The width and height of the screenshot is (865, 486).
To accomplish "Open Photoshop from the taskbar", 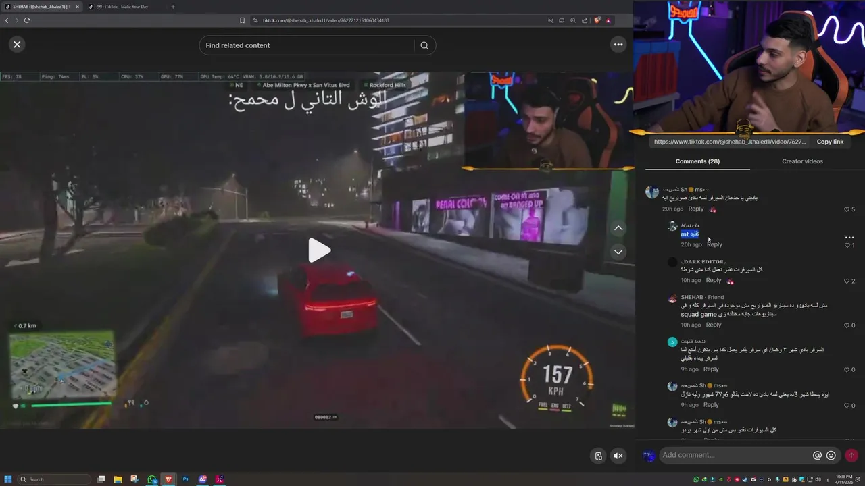I will click(x=185, y=479).
